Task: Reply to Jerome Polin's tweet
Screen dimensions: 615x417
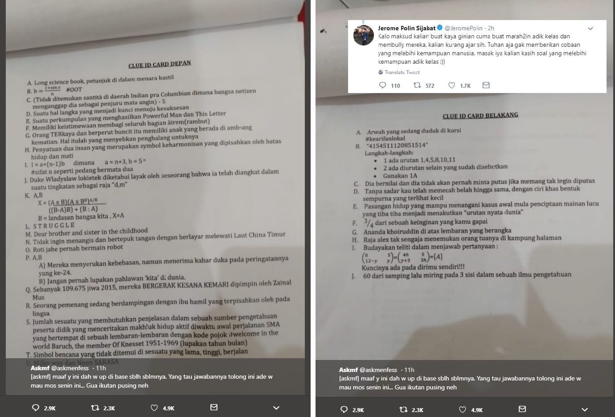Action: coord(382,85)
